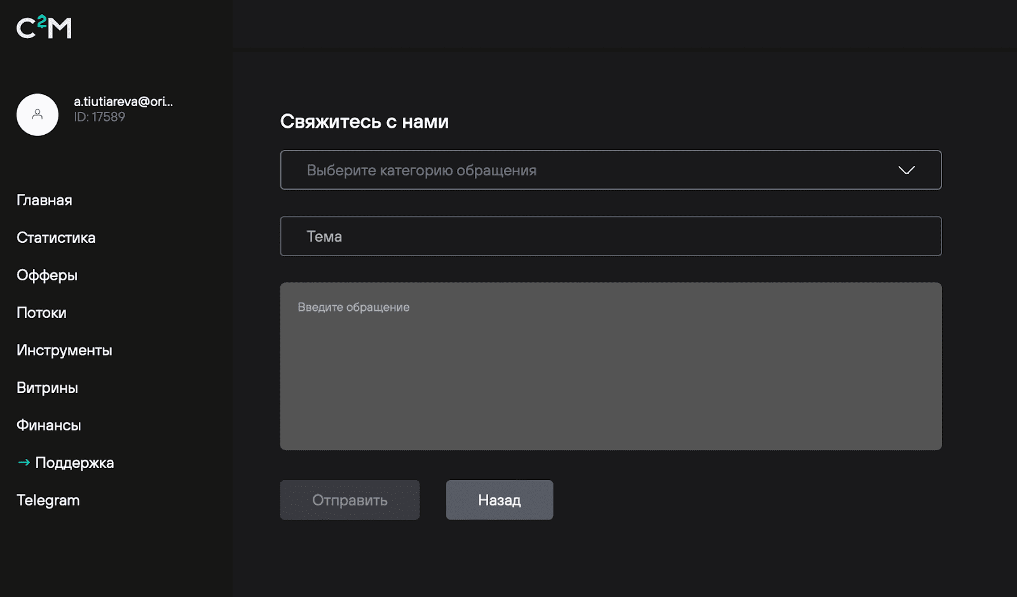Open the Витрины section

46,387
